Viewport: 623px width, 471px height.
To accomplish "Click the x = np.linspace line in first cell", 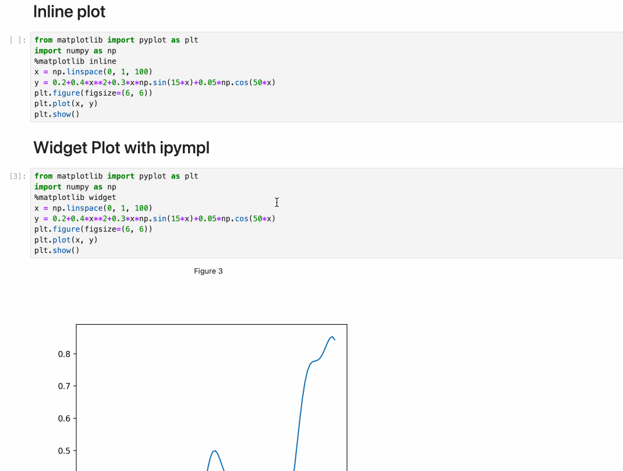I will (x=93, y=72).
